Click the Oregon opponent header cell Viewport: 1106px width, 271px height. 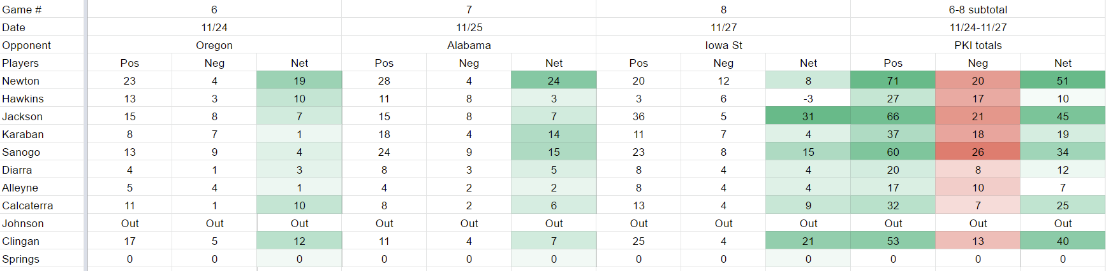tap(214, 45)
